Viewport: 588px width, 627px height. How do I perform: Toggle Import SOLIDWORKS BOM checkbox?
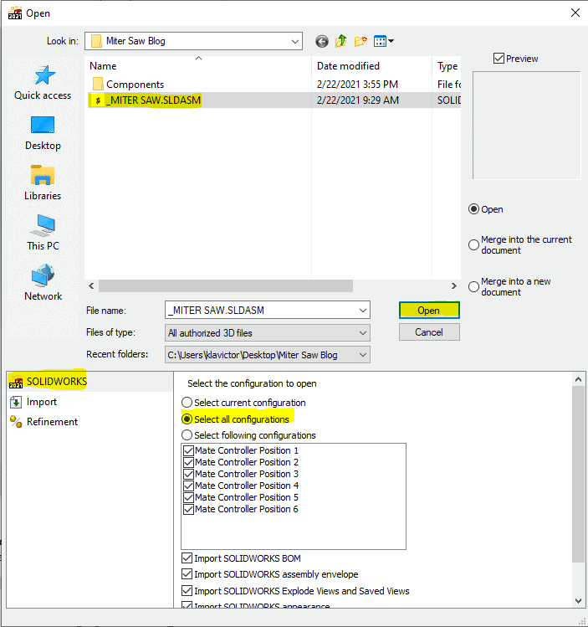tap(187, 558)
